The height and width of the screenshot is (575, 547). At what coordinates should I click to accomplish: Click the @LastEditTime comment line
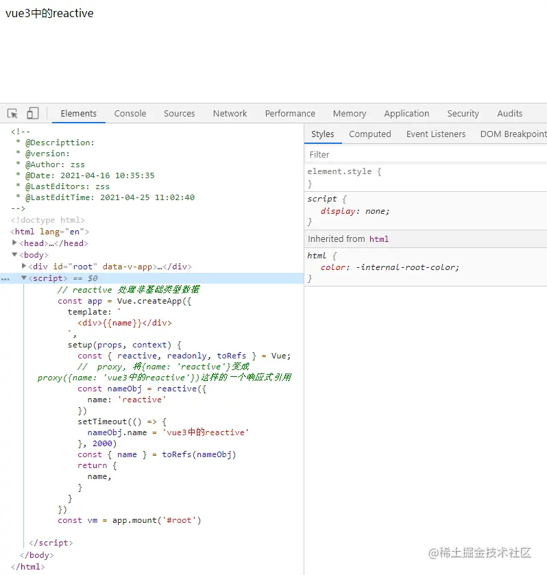click(x=105, y=197)
